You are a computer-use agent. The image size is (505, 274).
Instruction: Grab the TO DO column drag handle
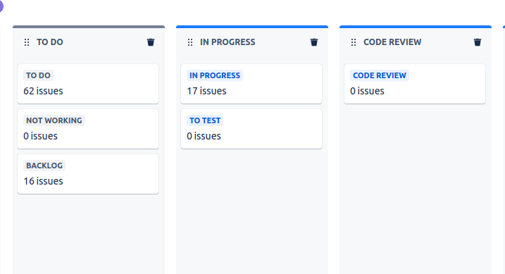pos(27,42)
